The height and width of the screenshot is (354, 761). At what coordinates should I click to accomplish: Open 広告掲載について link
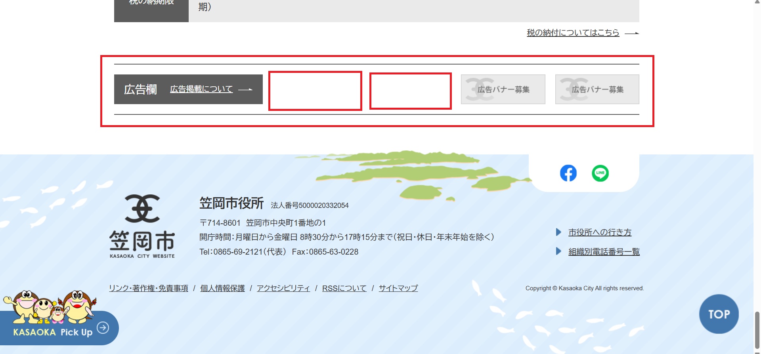point(201,89)
